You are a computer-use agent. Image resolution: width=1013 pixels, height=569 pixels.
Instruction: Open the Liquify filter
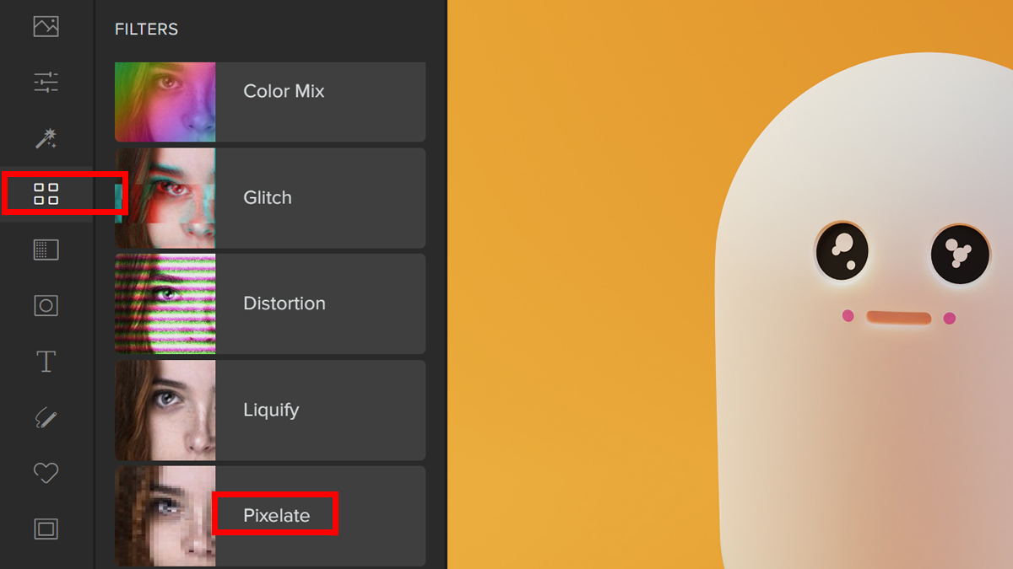click(271, 411)
